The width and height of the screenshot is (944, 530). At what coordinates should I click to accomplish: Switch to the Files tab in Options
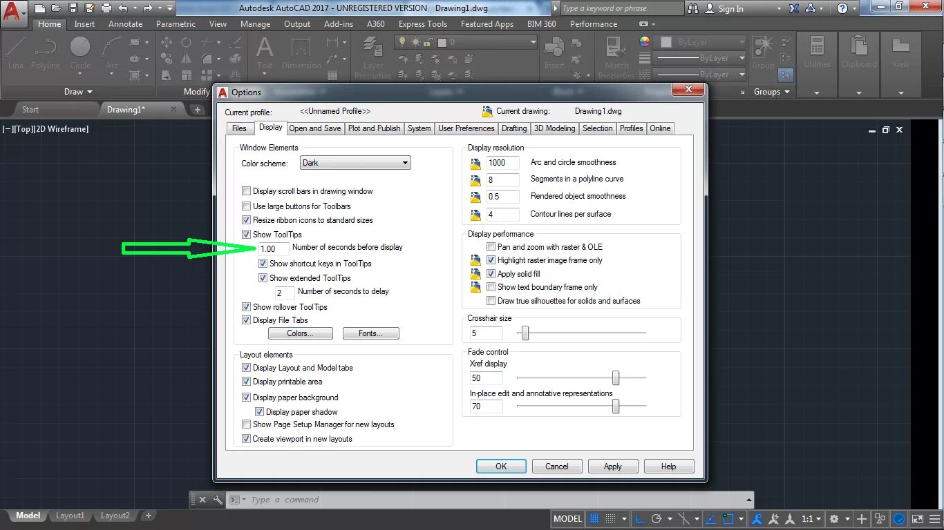239,128
